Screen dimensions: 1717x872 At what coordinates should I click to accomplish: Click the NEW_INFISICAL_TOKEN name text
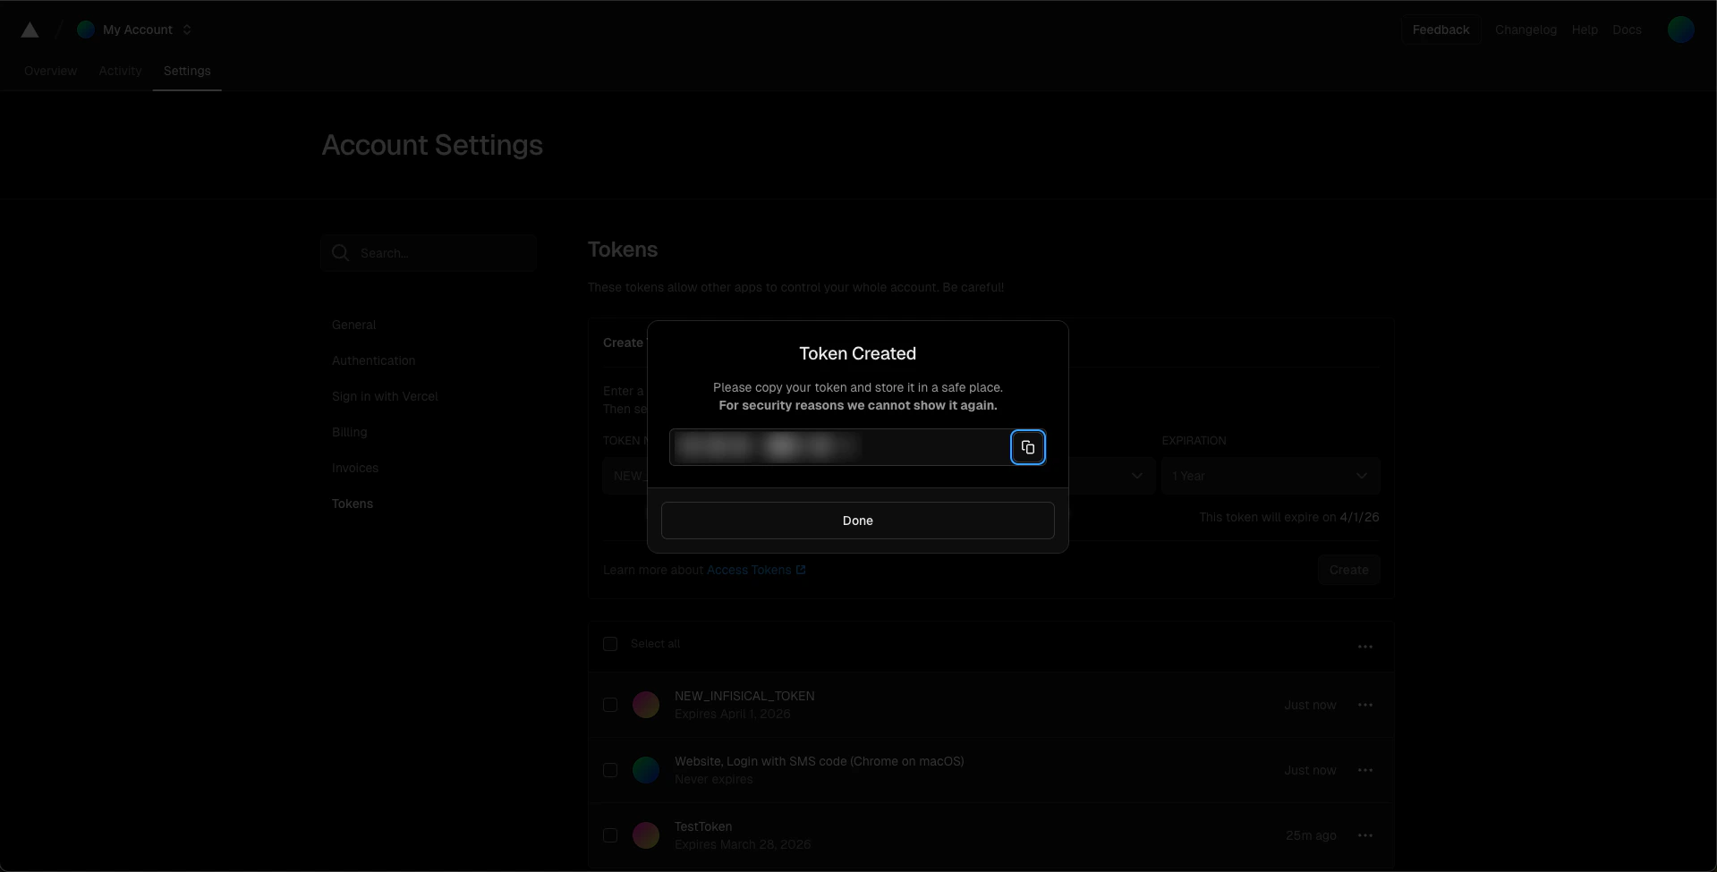(744, 696)
